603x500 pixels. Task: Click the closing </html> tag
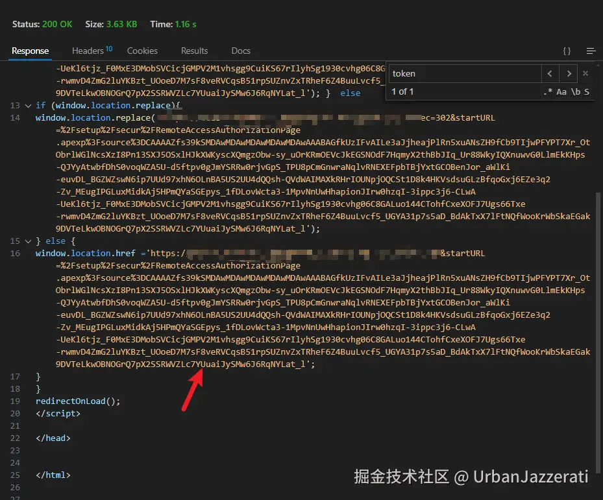[53, 475]
